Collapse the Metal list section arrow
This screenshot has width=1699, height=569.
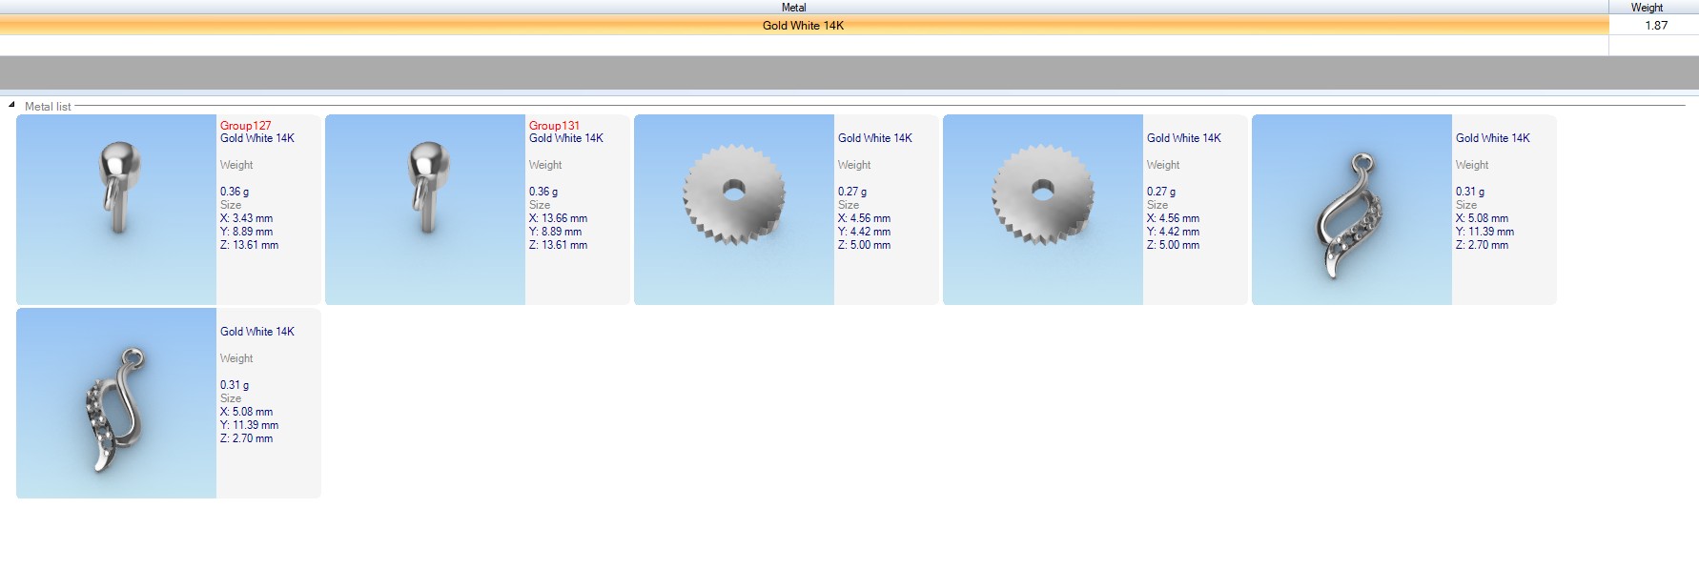(11, 106)
